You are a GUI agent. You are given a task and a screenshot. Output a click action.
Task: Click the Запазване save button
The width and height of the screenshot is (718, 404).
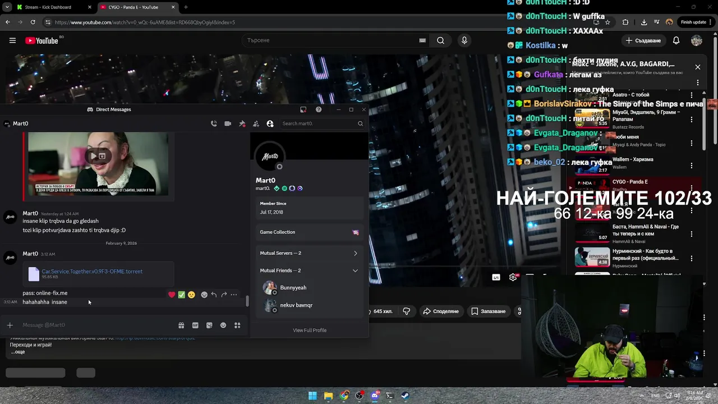pos(488,311)
